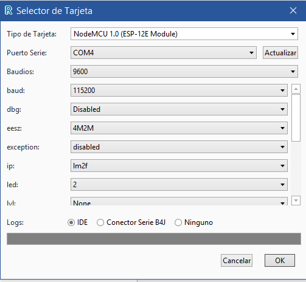Click the 'exception:' label
306x282 pixels.
(x=23, y=147)
